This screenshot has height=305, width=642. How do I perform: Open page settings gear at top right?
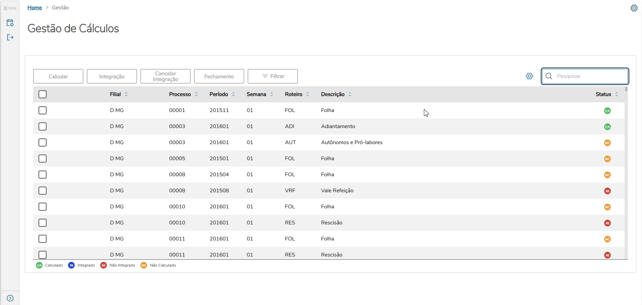click(x=634, y=8)
